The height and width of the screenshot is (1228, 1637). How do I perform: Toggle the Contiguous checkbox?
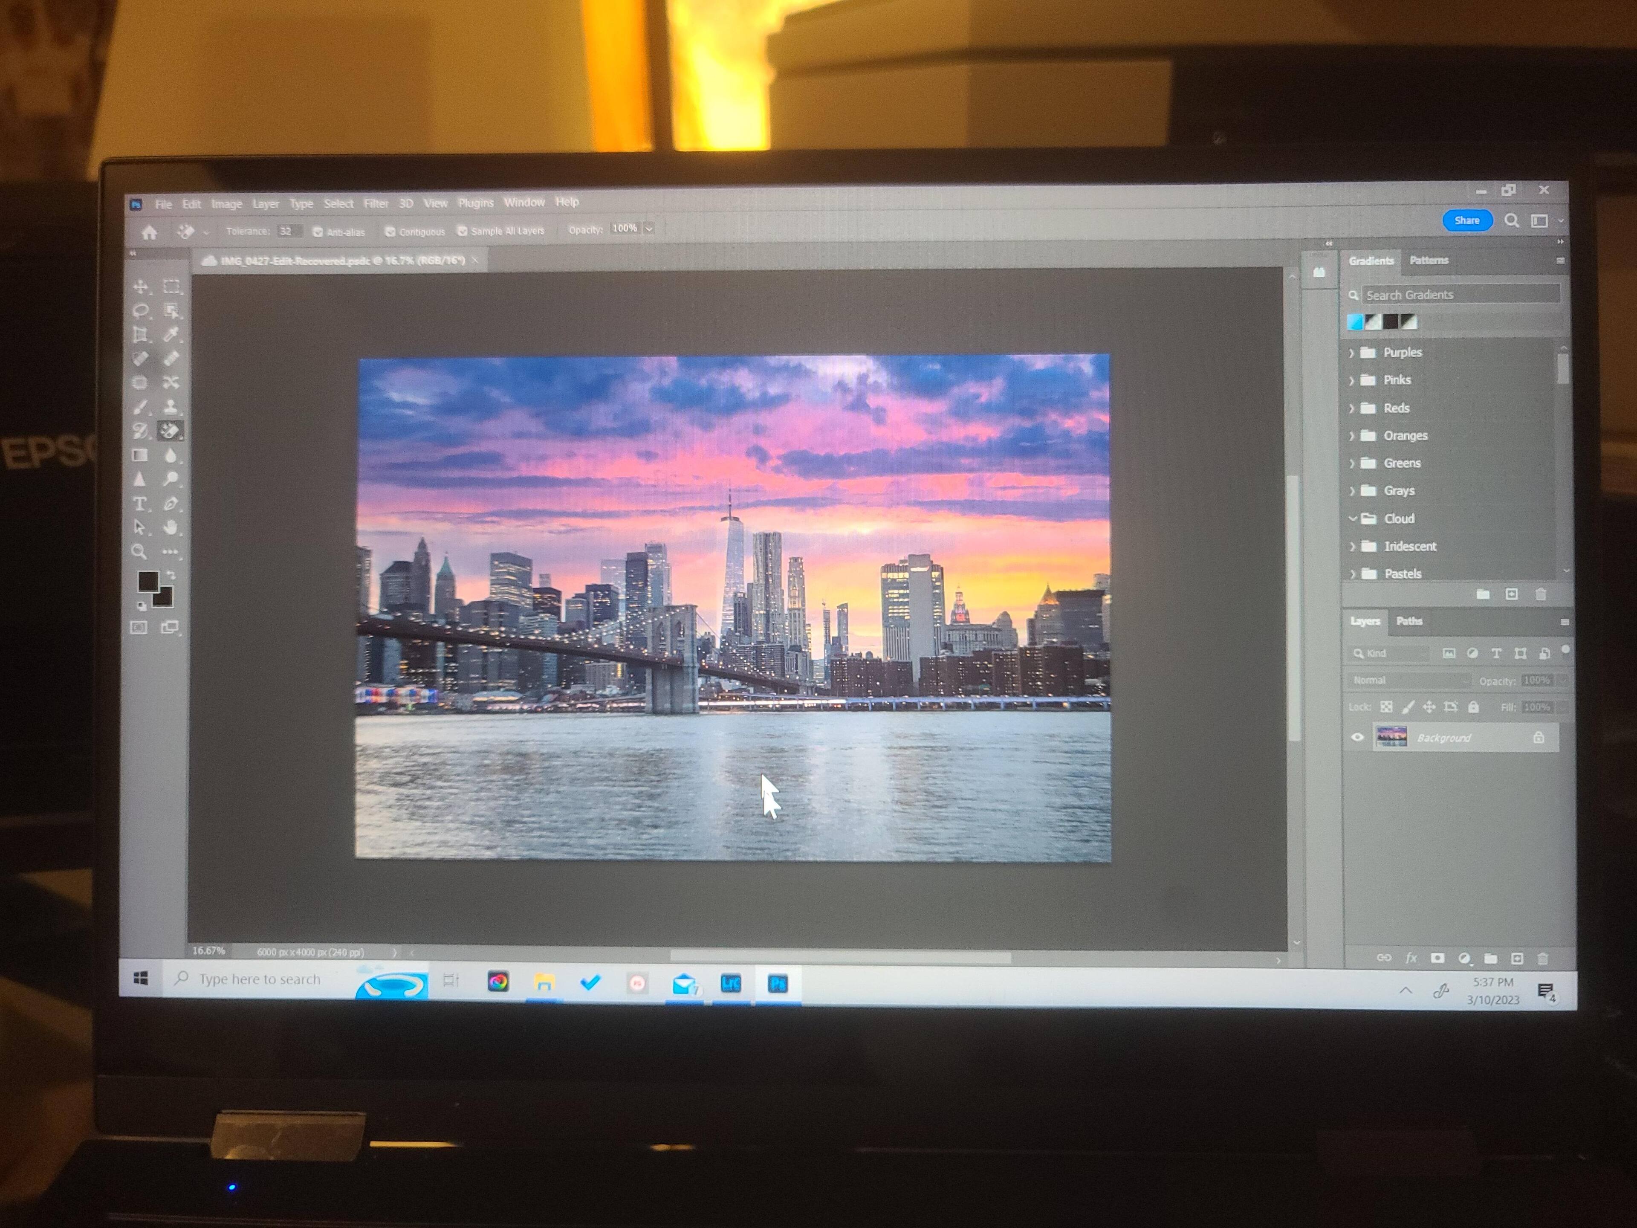tap(390, 232)
